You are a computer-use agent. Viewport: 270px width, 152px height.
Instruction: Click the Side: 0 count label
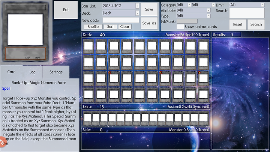93,130
